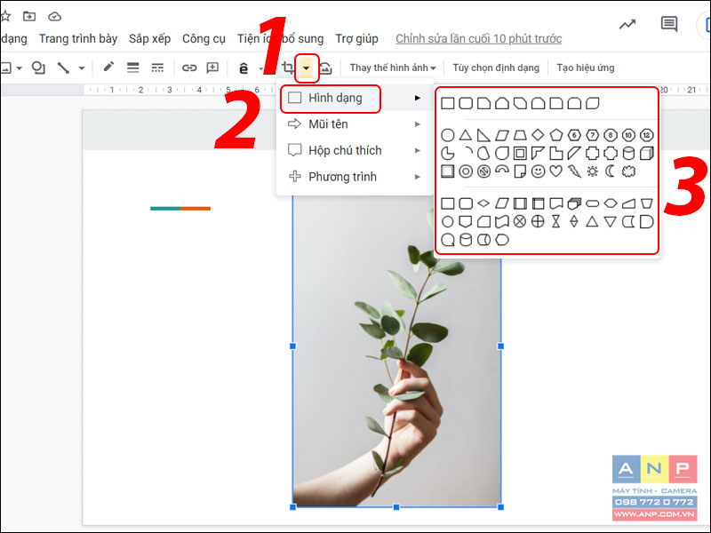The image size is (711, 533).
Task: Choose the flowchart circle with X shape
Action: pyautogui.click(x=520, y=221)
